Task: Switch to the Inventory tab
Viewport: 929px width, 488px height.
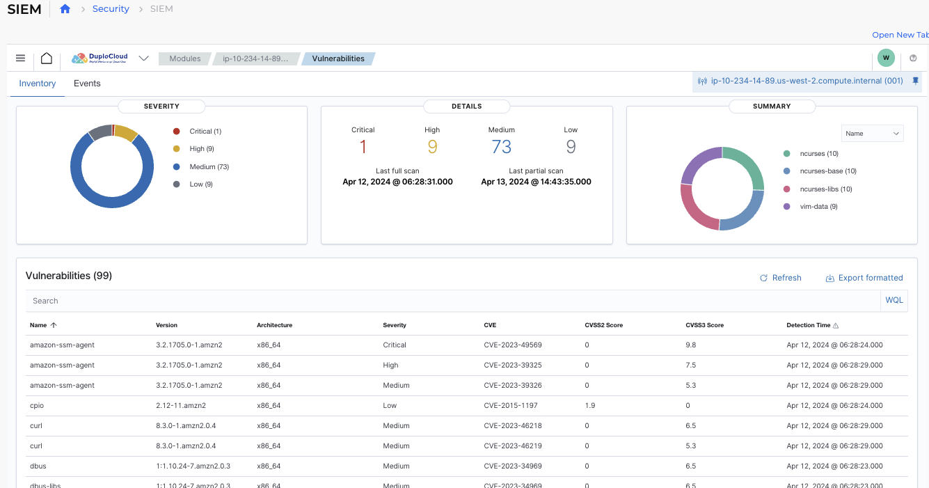Action: click(x=38, y=84)
